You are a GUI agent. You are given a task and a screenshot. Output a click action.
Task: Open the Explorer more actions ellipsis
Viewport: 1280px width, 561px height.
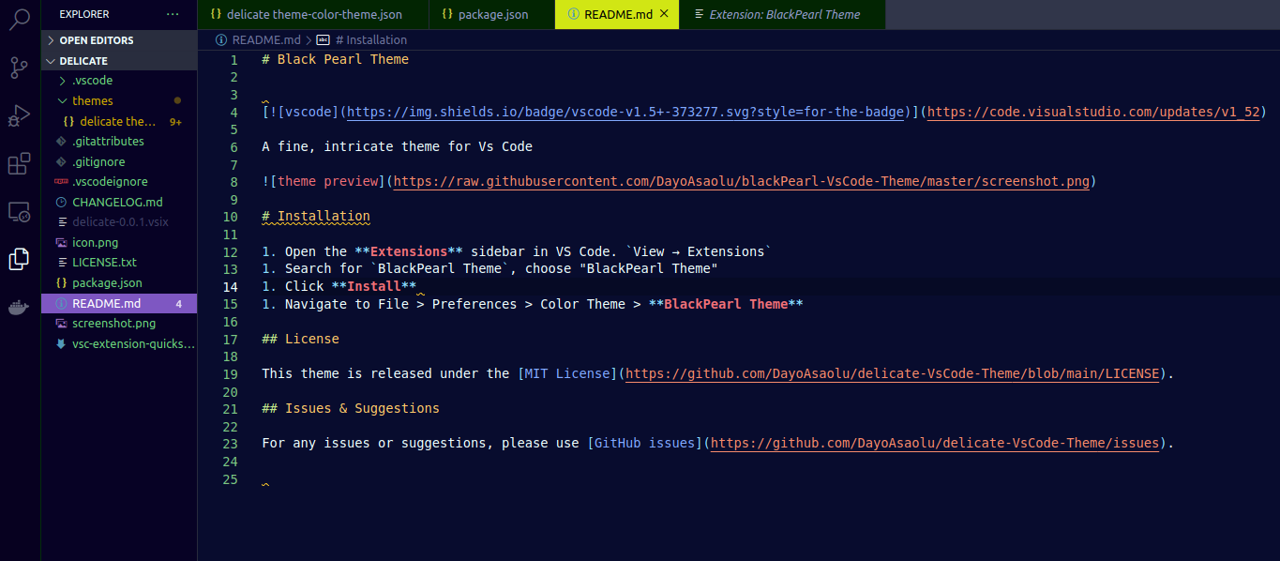pyautogui.click(x=172, y=14)
